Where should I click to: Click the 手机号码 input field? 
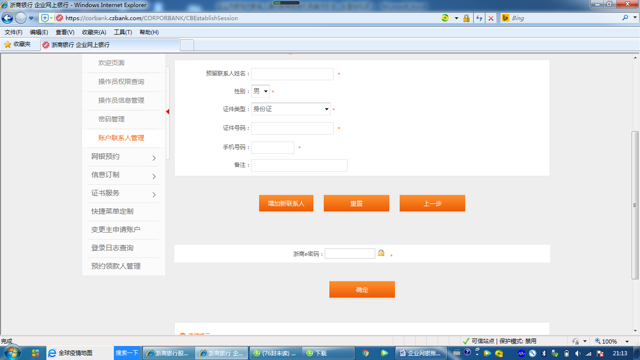click(273, 148)
